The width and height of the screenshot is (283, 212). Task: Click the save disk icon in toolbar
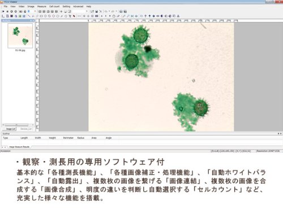point(97,11)
